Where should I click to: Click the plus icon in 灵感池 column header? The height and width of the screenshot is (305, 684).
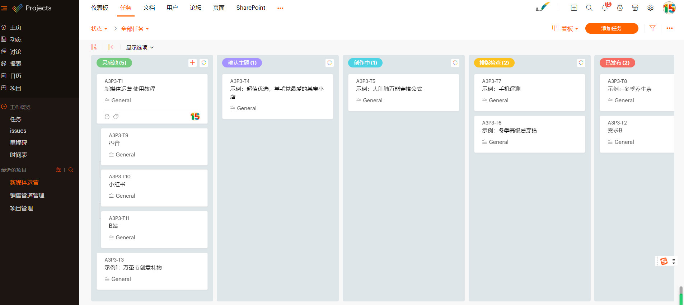coord(192,63)
